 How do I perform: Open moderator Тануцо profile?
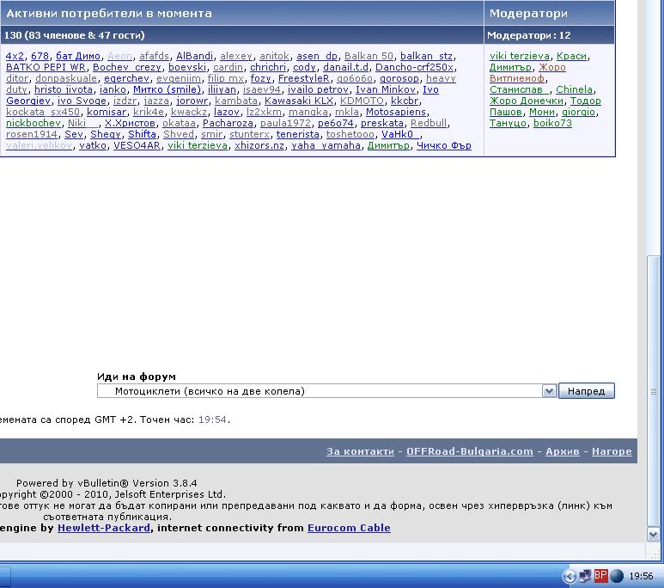[x=508, y=123]
